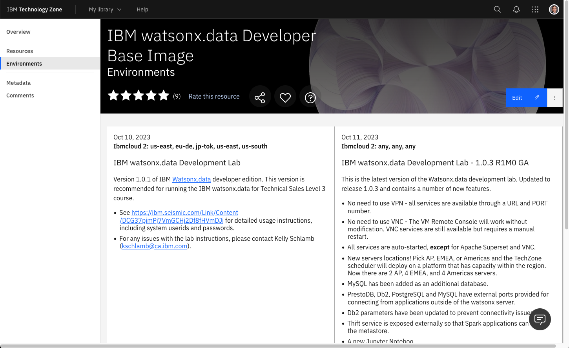Open the chat feedback bubble
569x348 pixels.
540,319
